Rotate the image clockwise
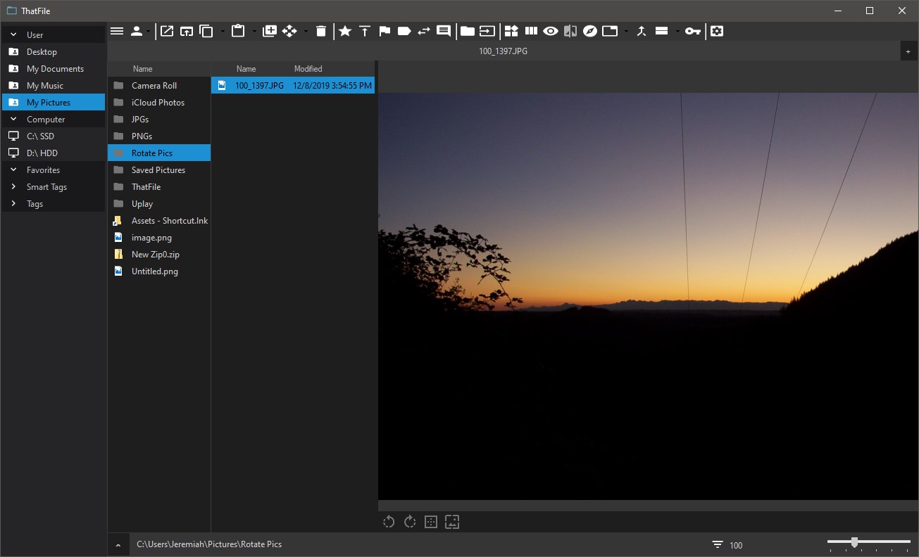This screenshot has height=557, width=919. [410, 521]
